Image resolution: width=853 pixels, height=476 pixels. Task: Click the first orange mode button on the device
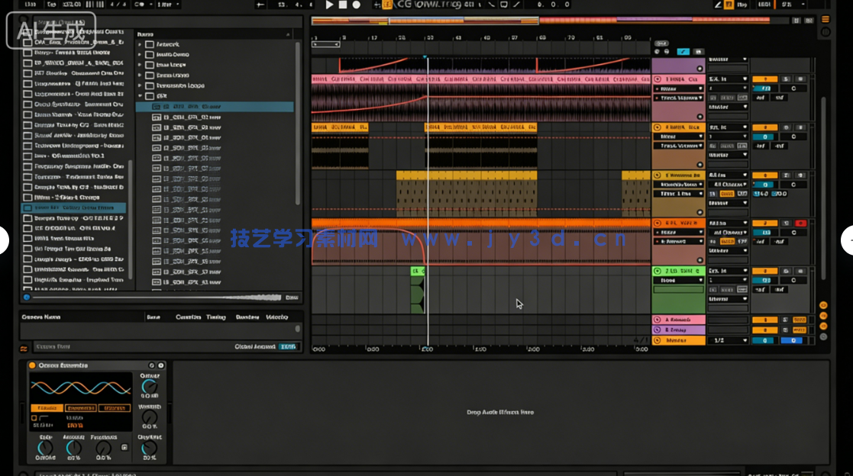(47, 408)
